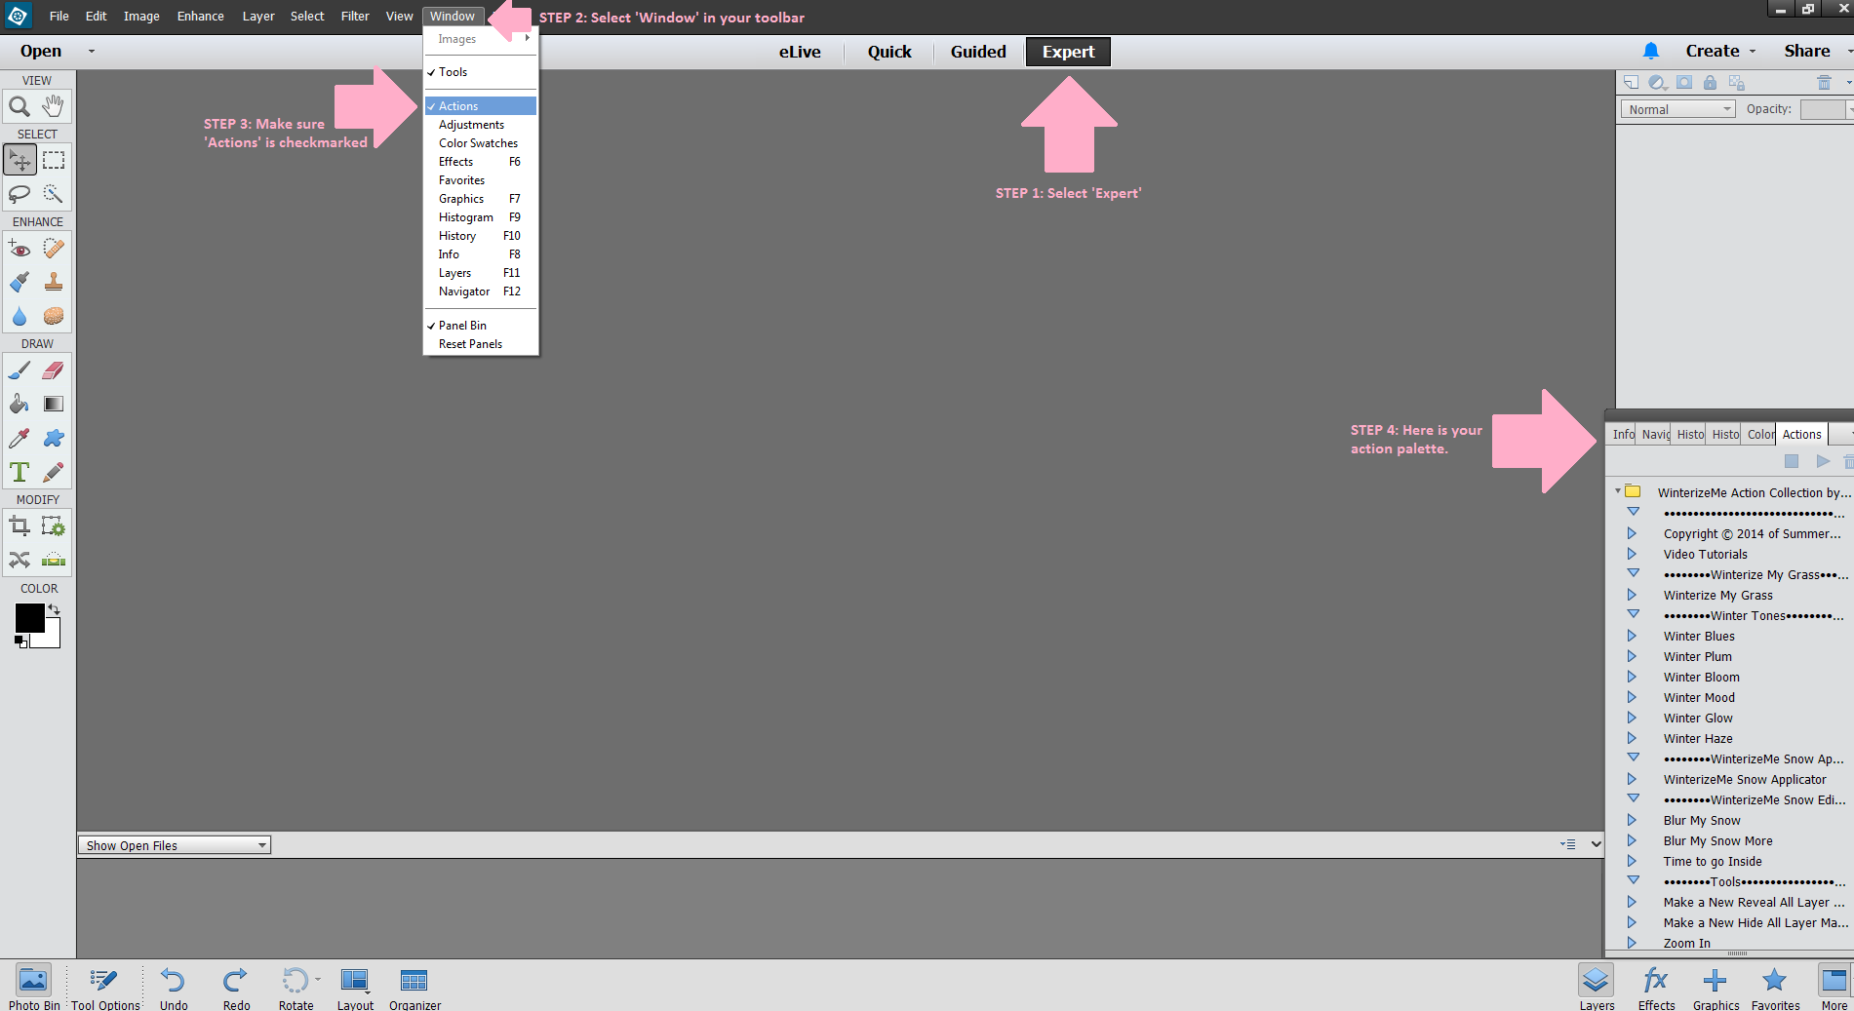This screenshot has height=1011, width=1854.
Task: Select the Gradient tool
Action: (54, 404)
